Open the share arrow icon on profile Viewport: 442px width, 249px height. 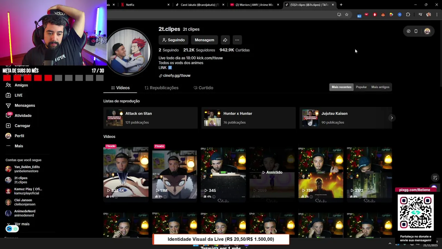(x=225, y=40)
